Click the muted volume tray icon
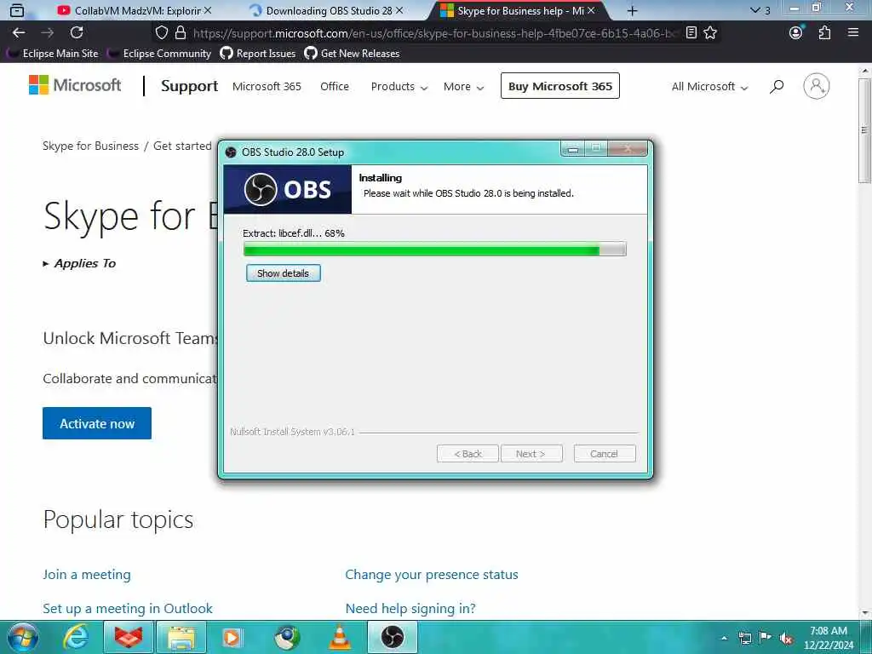This screenshot has height=654, width=872. pos(786,639)
